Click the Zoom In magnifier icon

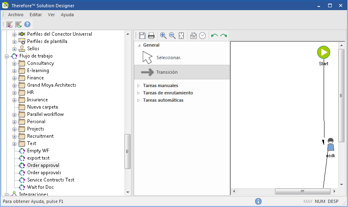(163, 36)
